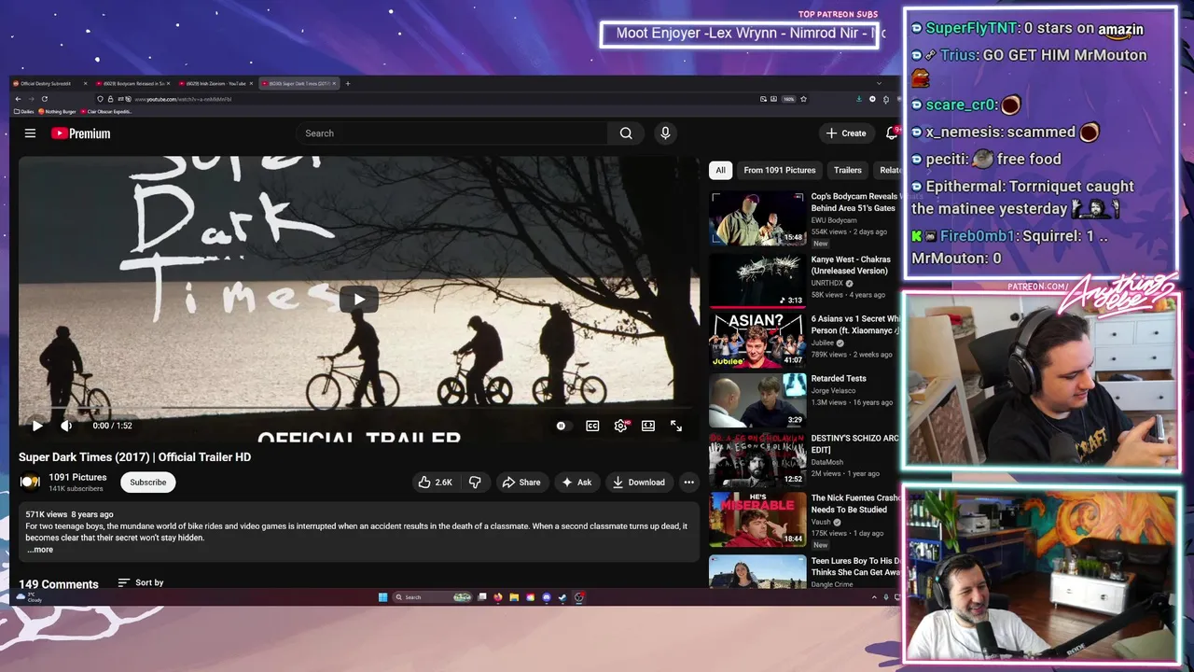Open a new browser tab
This screenshot has height=672, width=1194.
pos(348,83)
